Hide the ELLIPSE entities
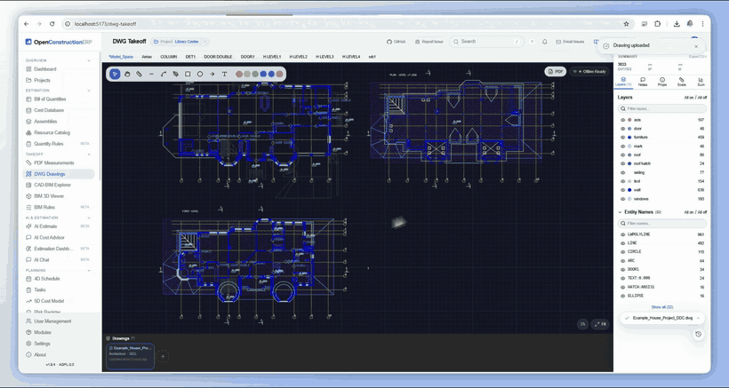The width and height of the screenshot is (729, 388). pyautogui.click(x=623, y=296)
